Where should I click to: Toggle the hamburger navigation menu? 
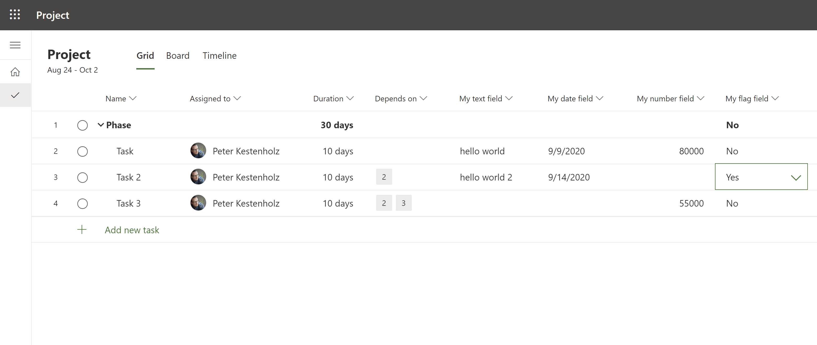coord(15,45)
